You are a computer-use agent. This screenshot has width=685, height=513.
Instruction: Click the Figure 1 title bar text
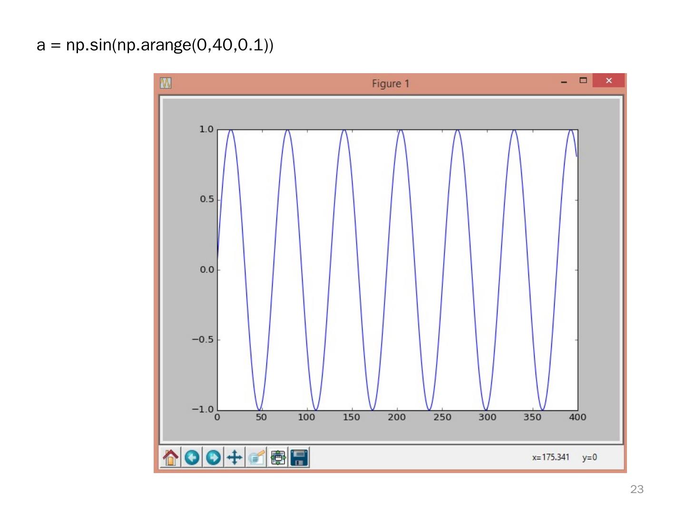coord(390,84)
